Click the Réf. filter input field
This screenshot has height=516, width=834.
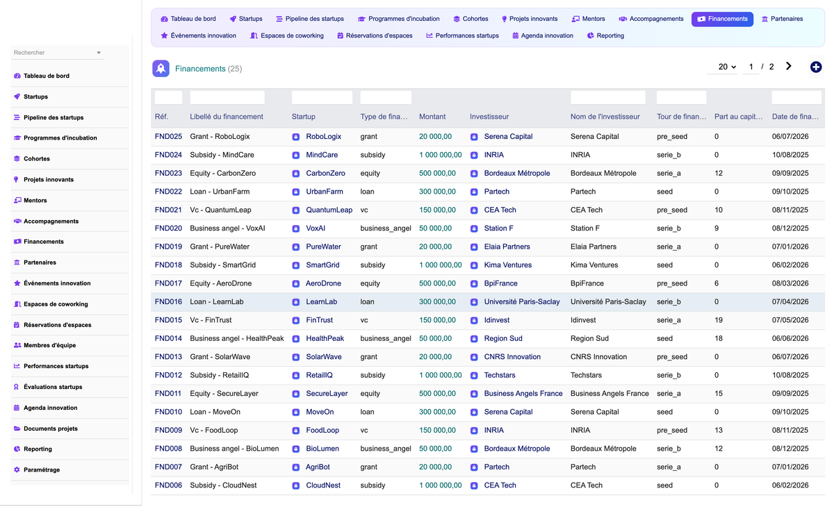click(x=168, y=98)
